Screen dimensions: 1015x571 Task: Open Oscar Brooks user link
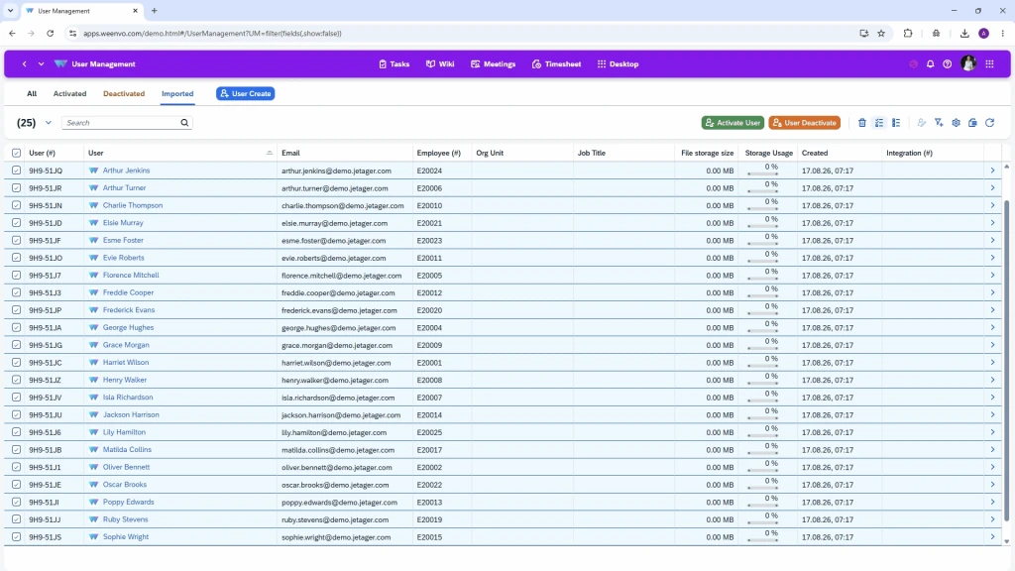pos(124,484)
